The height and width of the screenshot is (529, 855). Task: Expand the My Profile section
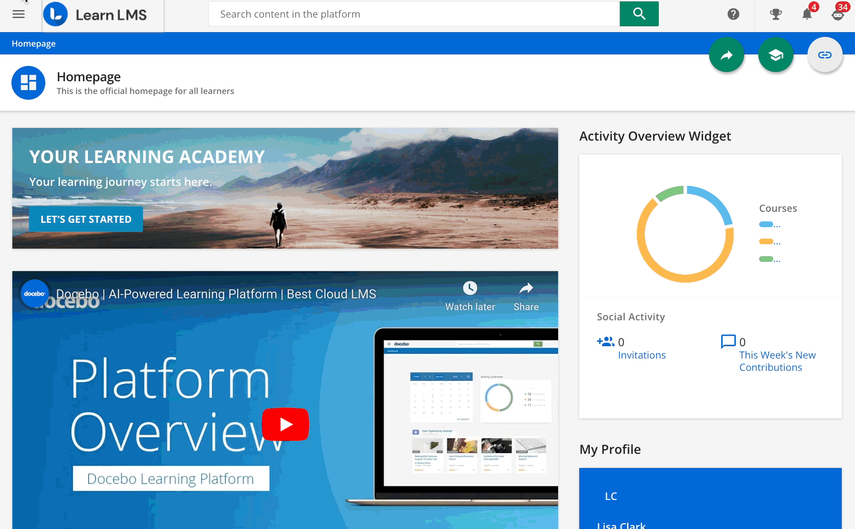(x=610, y=449)
